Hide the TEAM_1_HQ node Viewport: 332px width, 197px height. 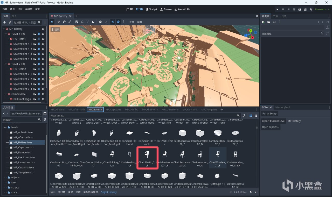[x=43, y=34]
